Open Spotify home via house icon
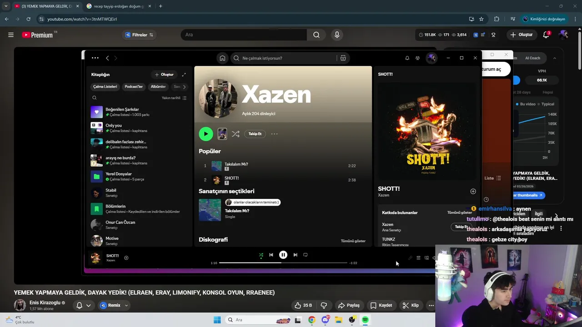Viewport: 582px width, 327px height. pos(222,58)
